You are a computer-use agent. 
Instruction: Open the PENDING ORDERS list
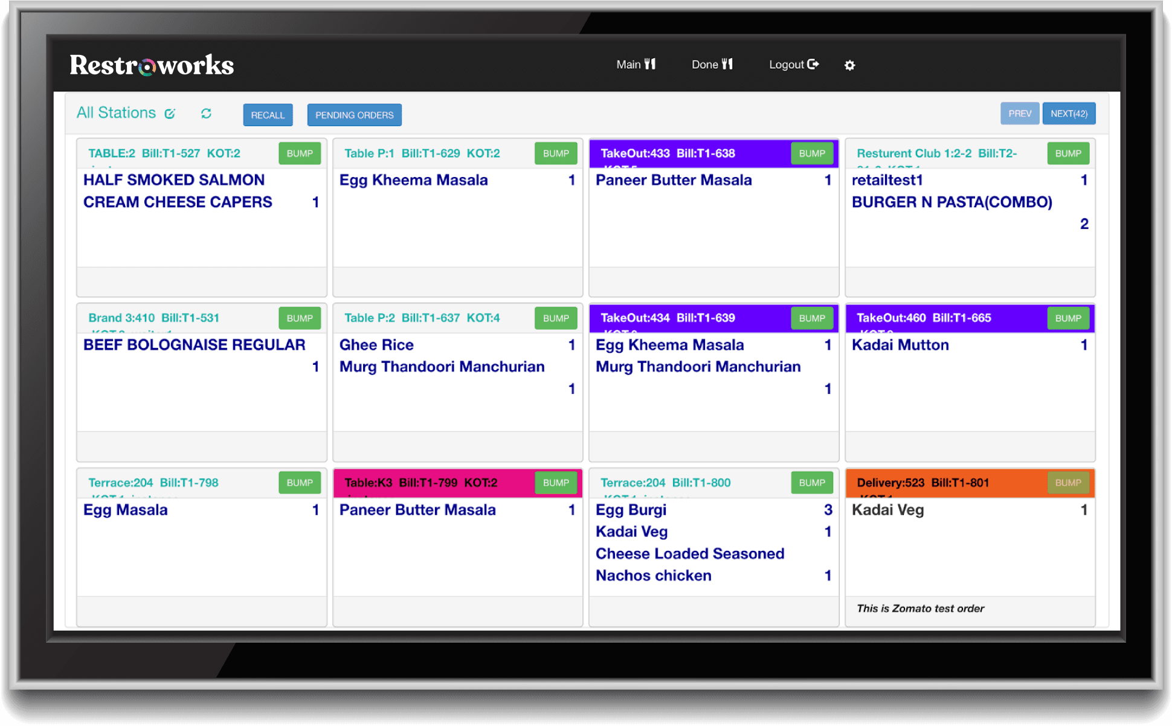[354, 115]
